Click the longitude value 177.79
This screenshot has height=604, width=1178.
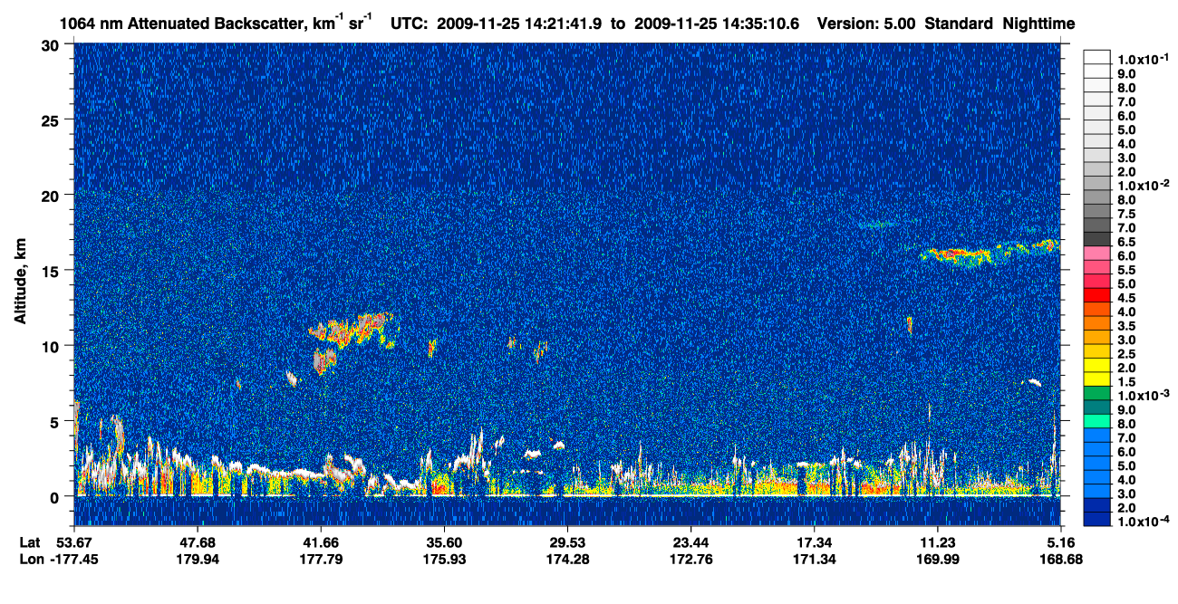tap(320, 559)
